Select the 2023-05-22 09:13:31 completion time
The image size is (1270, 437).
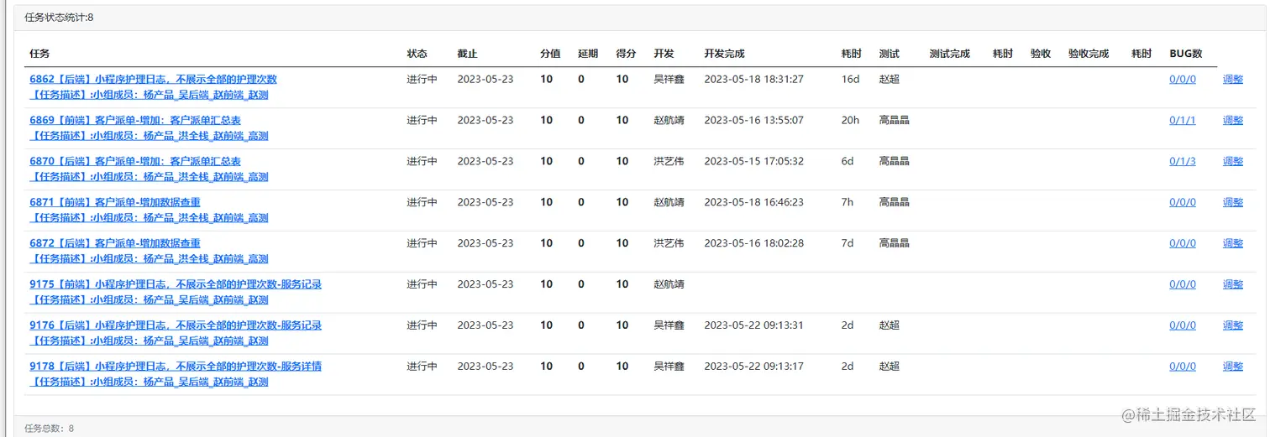point(753,325)
